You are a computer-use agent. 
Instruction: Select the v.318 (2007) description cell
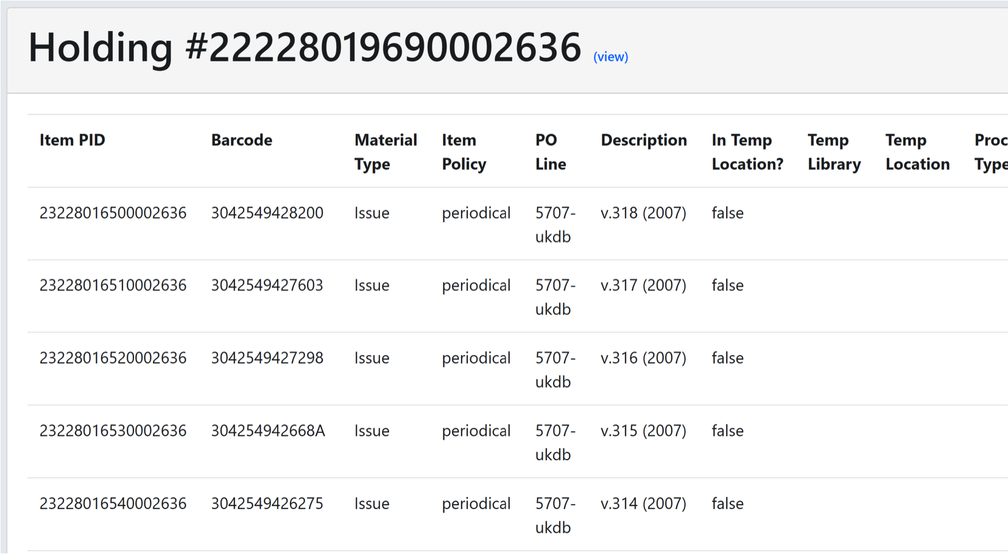tap(643, 213)
